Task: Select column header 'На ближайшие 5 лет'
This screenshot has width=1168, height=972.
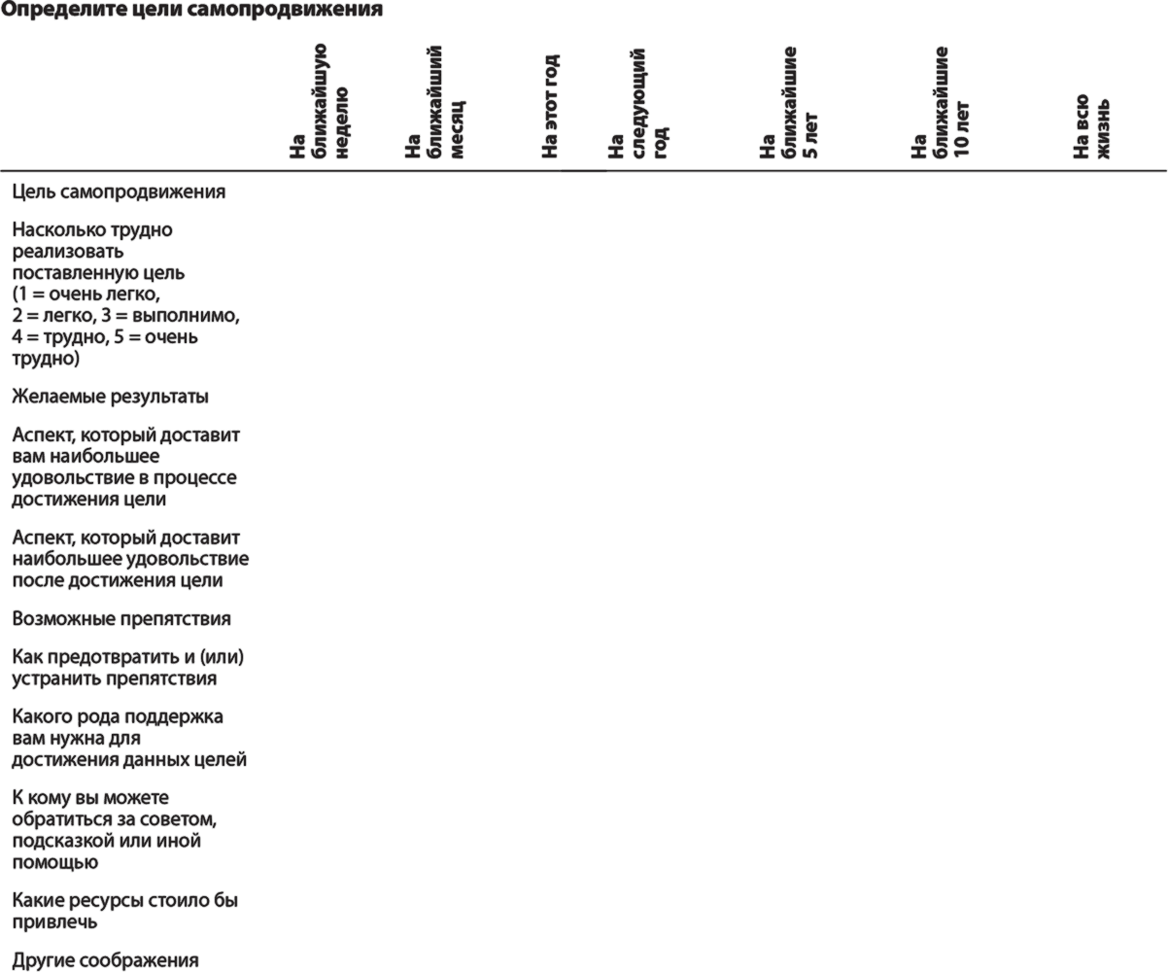Action: point(789,101)
